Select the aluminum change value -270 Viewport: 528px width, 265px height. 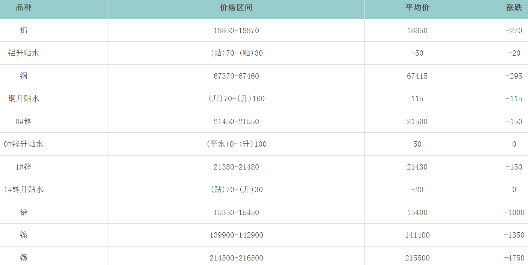514,30
